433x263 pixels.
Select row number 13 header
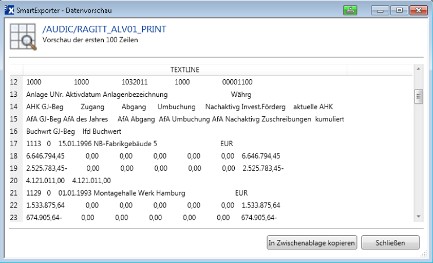[14, 94]
